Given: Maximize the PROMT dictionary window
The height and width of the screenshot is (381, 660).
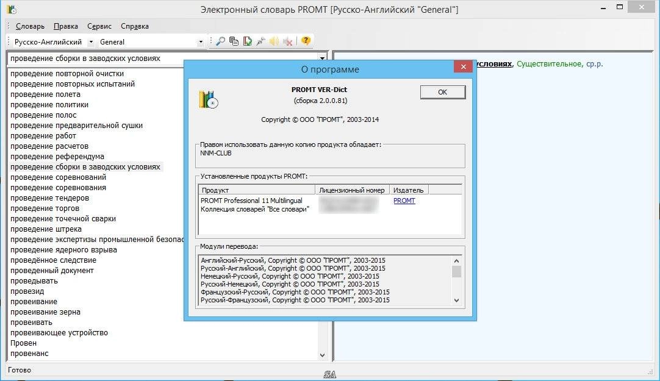Looking at the screenshot, I should tap(620, 7).
